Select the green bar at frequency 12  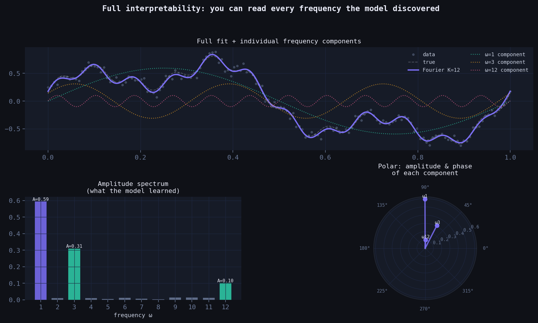tap(226, 291)
